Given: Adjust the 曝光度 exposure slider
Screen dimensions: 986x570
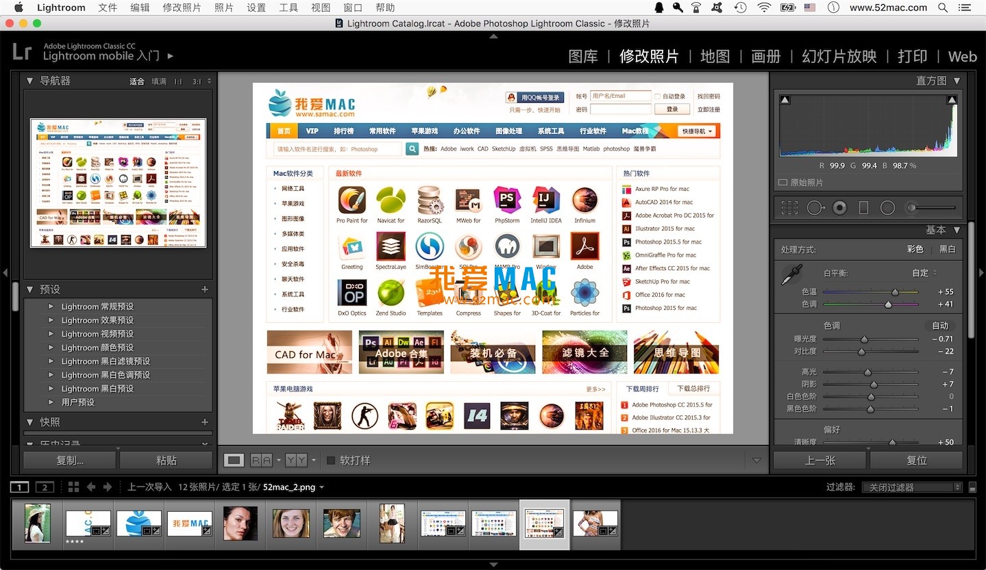Looking at the screenshot, I should 864,339.
